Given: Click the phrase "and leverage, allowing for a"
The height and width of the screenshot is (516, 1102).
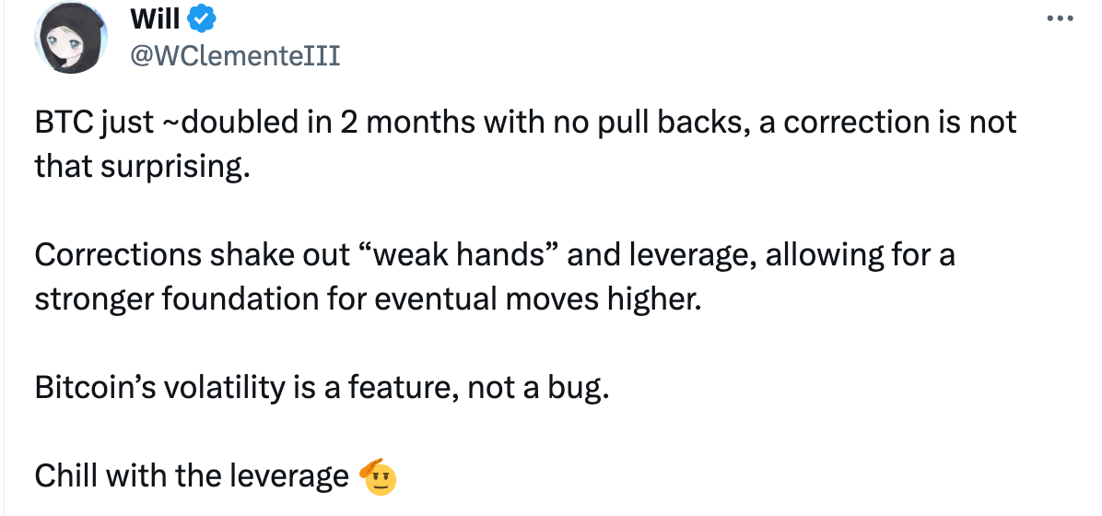Looking at the screenshot, I should [x=761, y=255].
